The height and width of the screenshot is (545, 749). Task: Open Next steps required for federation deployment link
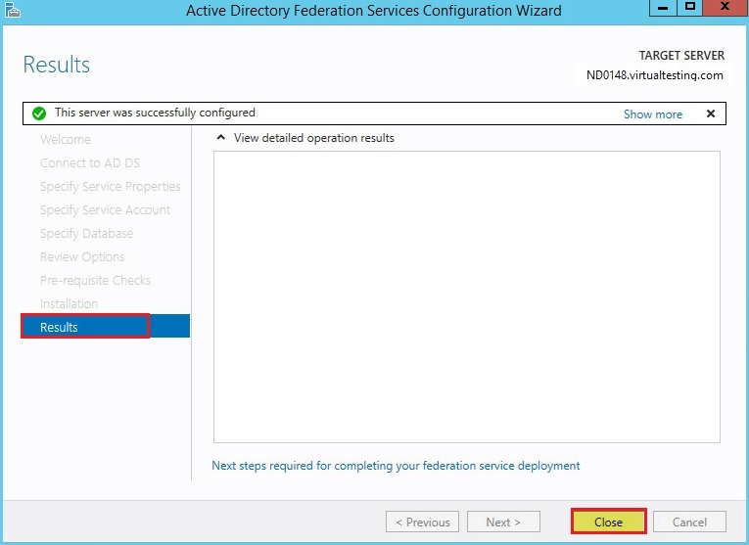[x=396, y=466]
